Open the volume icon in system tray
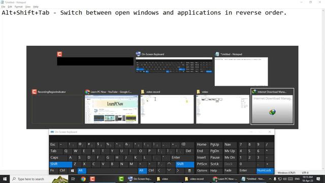The image size is (325, 183). [285, 179]
